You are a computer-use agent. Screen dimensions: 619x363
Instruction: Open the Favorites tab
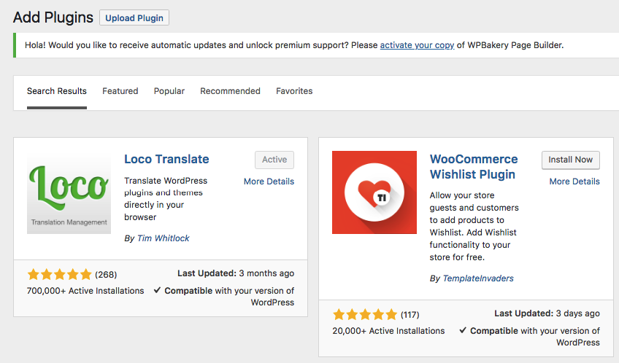294,91
